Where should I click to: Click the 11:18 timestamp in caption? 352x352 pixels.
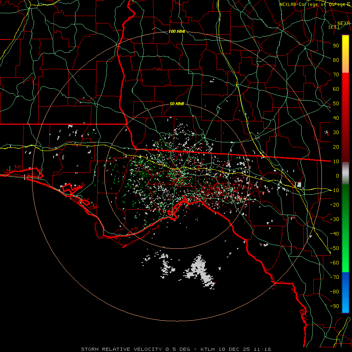[262, 349]
